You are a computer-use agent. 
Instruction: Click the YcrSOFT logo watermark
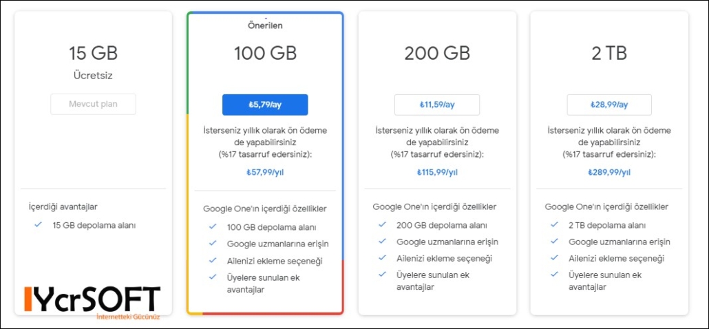click(92, 302)
